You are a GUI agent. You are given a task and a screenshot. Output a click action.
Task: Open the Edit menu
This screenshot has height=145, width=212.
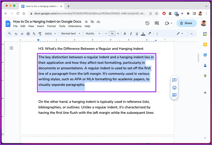coord(23,26)
